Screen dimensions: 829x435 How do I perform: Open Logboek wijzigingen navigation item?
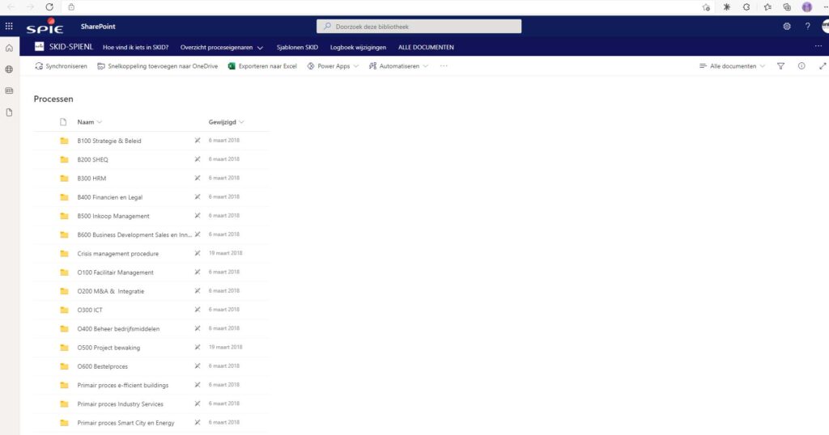coord(358,48)
